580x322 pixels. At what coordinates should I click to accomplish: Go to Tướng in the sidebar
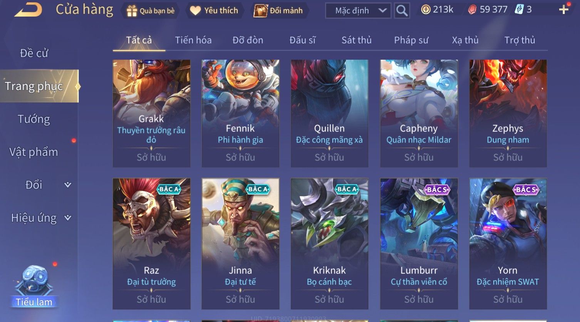coord(34,119)
